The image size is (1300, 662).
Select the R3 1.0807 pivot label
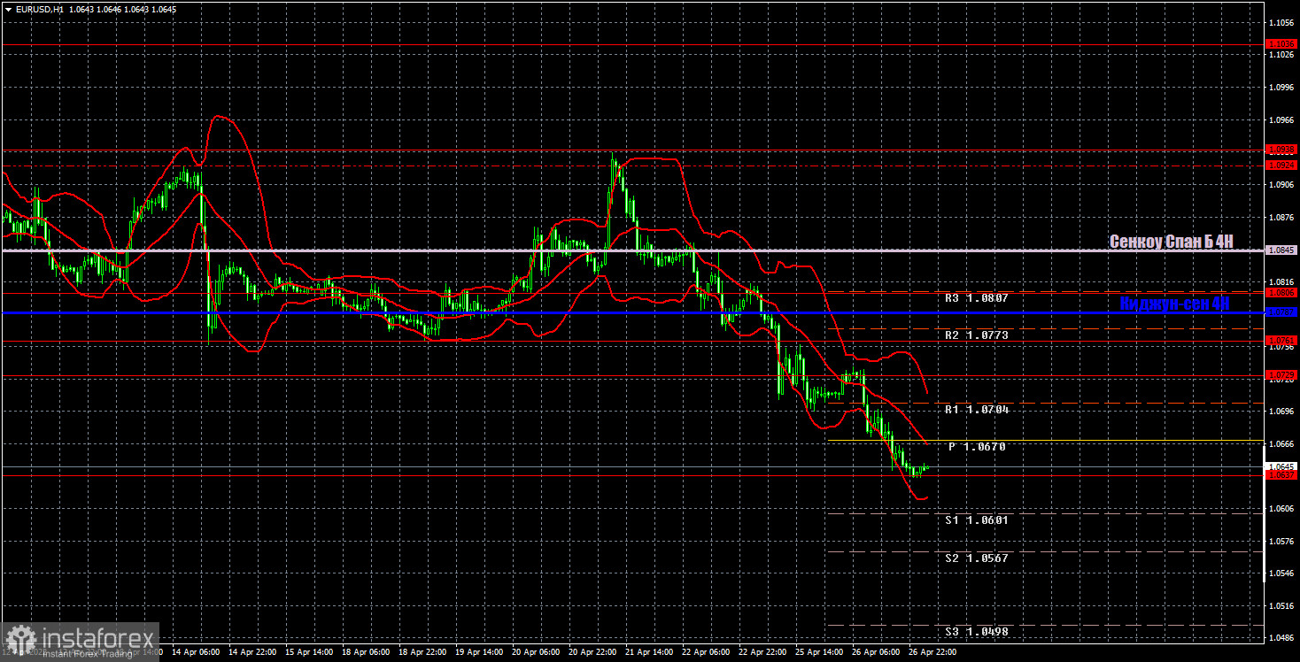pyautogui.click(x=977, y=298)
